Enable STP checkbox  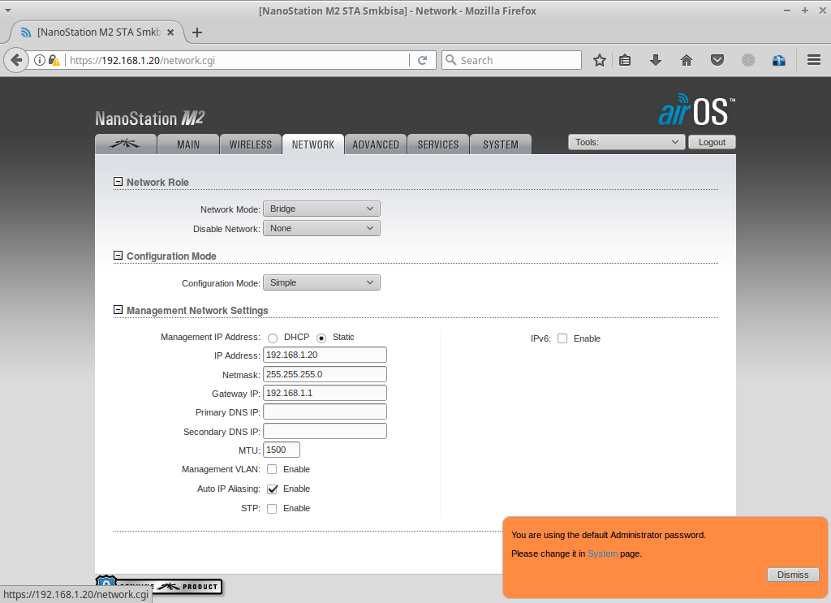pos(272,508)
